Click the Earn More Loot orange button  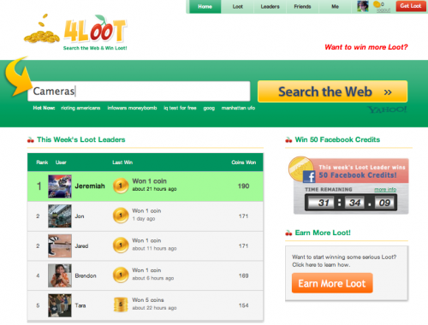click(x=332, y=283)
